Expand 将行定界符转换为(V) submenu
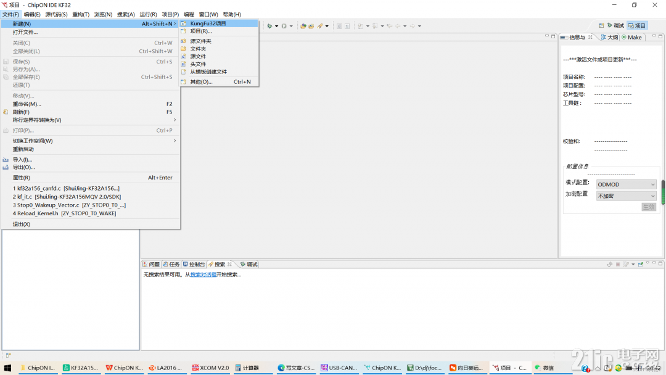The height and width of the screenshot is (375, 666). (91, 120)
